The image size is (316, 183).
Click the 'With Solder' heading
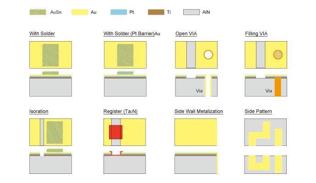42,34
